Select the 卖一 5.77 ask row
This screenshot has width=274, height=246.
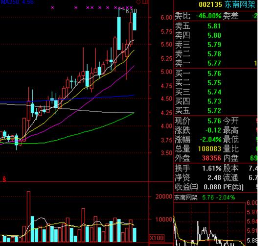[x=215, y=63]
